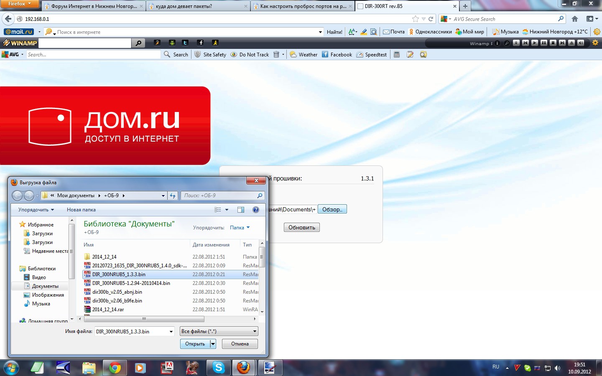Open AVG Speedtest button
The width and height of the screenshot is (602, 376).
pyautogui.click(x=372, y=55)
